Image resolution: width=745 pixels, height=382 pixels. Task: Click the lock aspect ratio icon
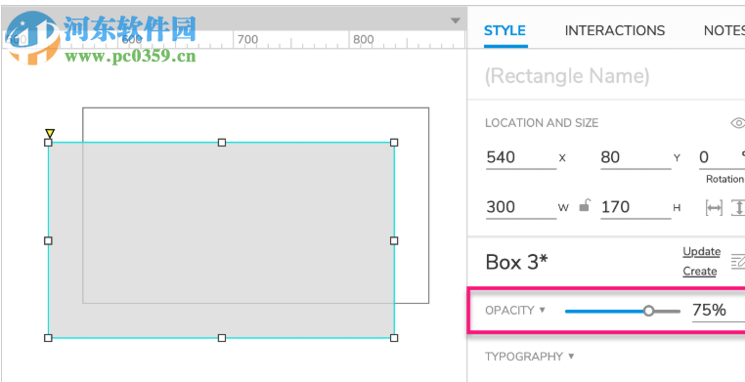pyautogui.click(x=585, y=206)
